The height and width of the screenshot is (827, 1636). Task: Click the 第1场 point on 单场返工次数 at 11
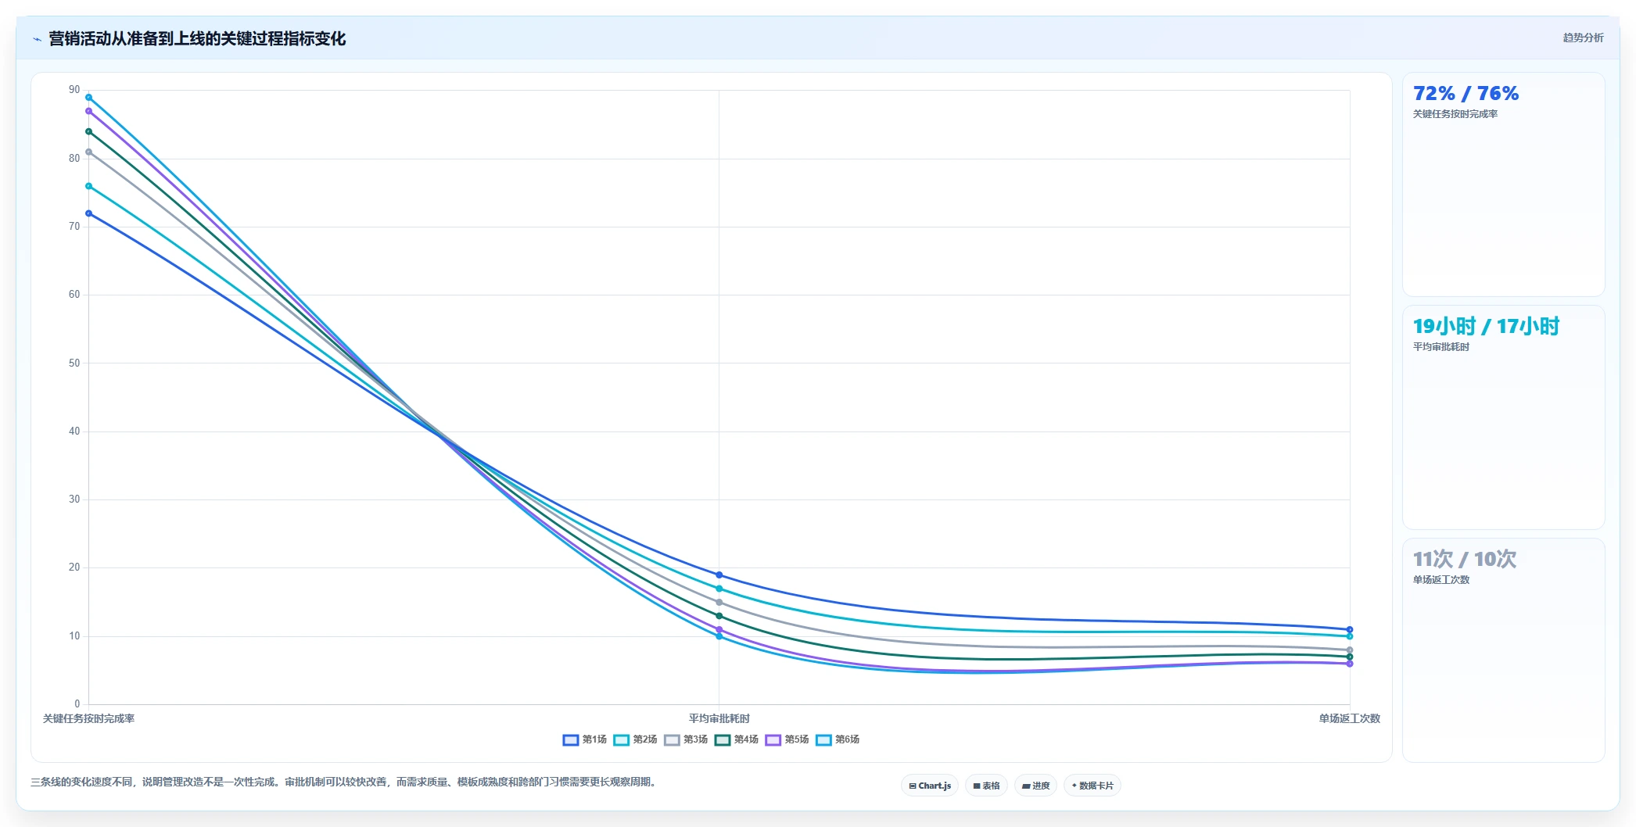tap(1350, 630)
